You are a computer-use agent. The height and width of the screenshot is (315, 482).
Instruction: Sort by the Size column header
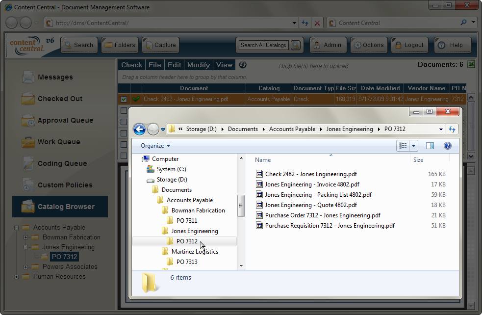(x=418, y=160)
